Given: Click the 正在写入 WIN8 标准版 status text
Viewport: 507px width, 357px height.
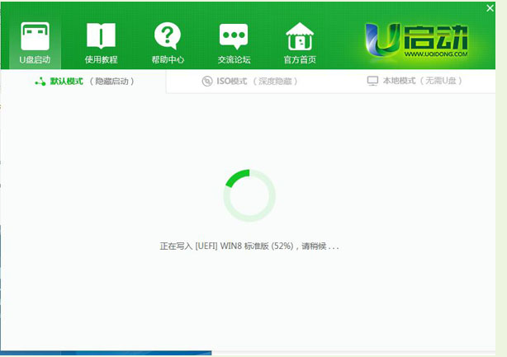Looking at the screenshot, I should pos(249,246).
